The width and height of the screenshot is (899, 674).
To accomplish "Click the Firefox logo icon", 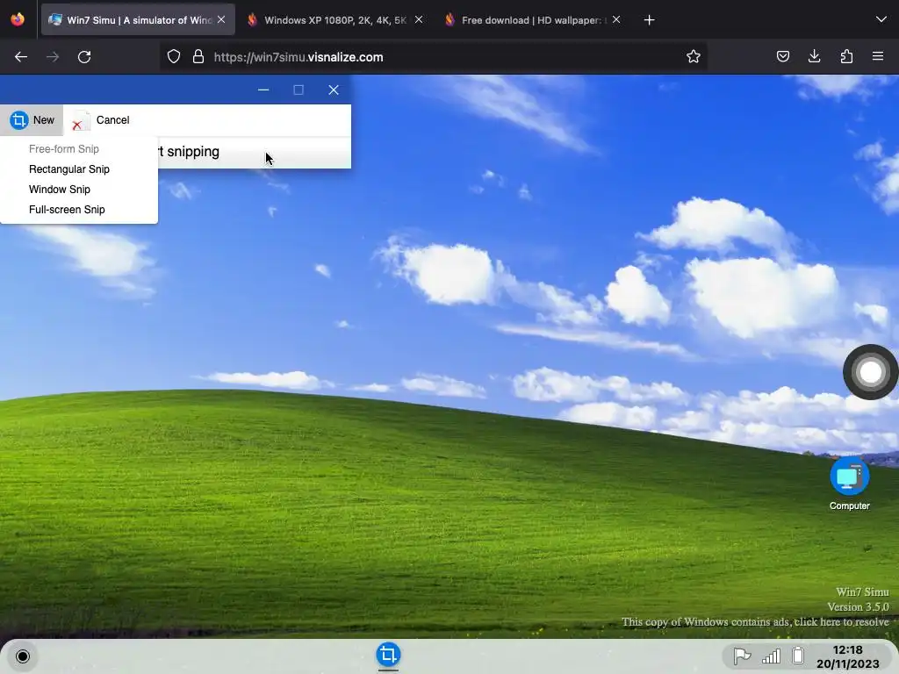I will [18, 19].
